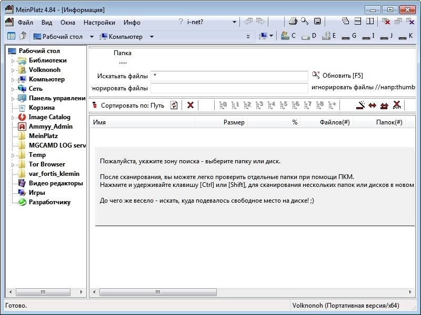The image size is (421, 315).
Task: Click the wand clean icon in list toolbar
Action: coord(360,105)
